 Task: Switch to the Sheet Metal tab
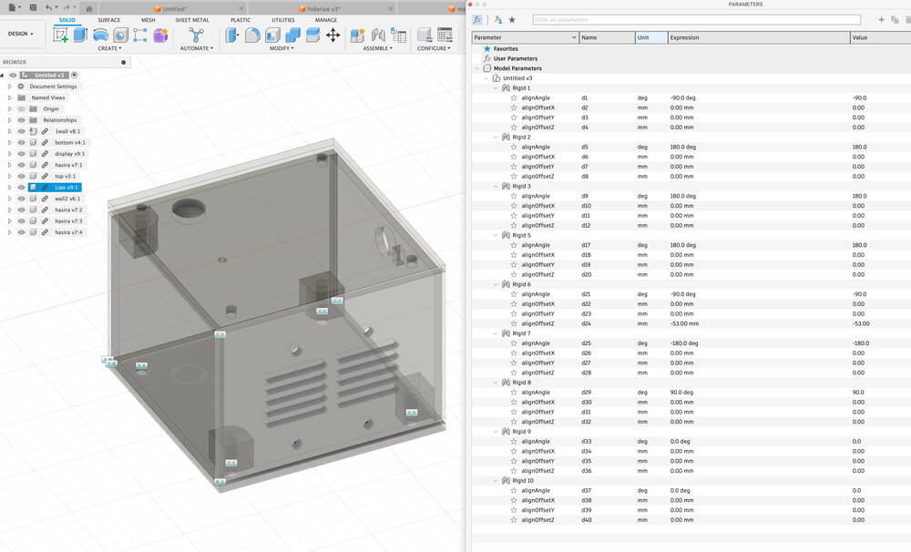pos(192,20)
